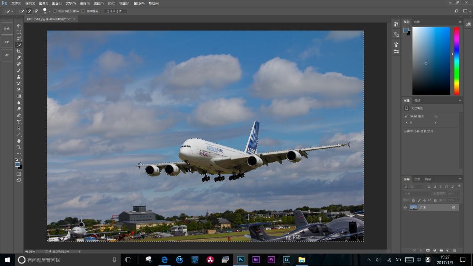The image size is (473, 266).
Task: Select the Horizontal Type tool
Action: tap(19, 122)
